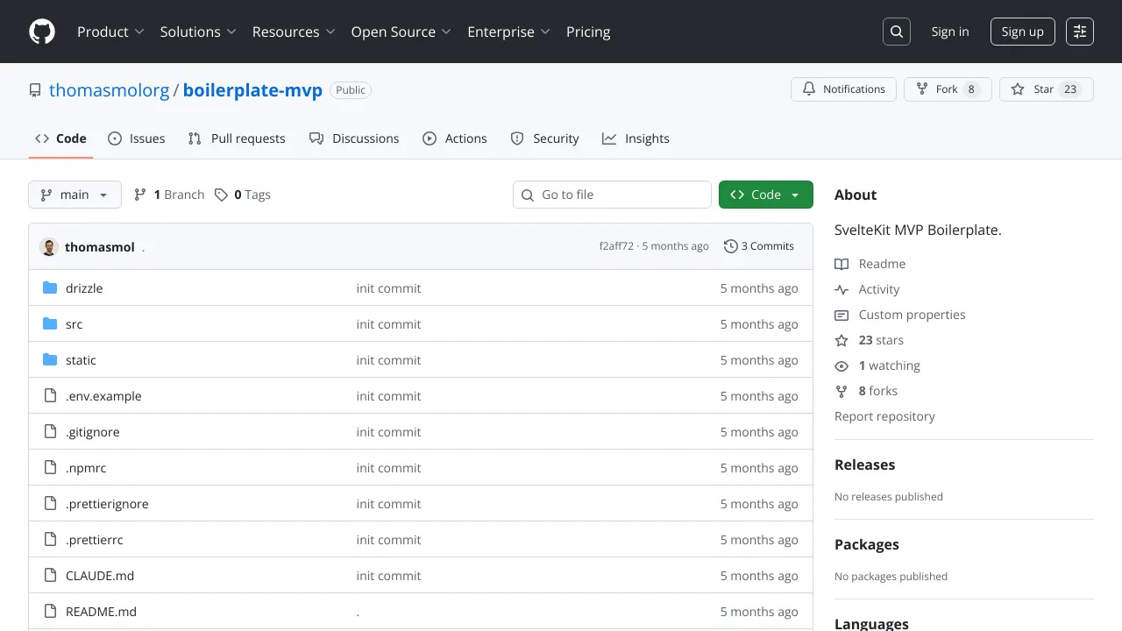The image size is (1122, 631).
Task: Click the tag icon next to 0 Tags
Action: (222, 195)
